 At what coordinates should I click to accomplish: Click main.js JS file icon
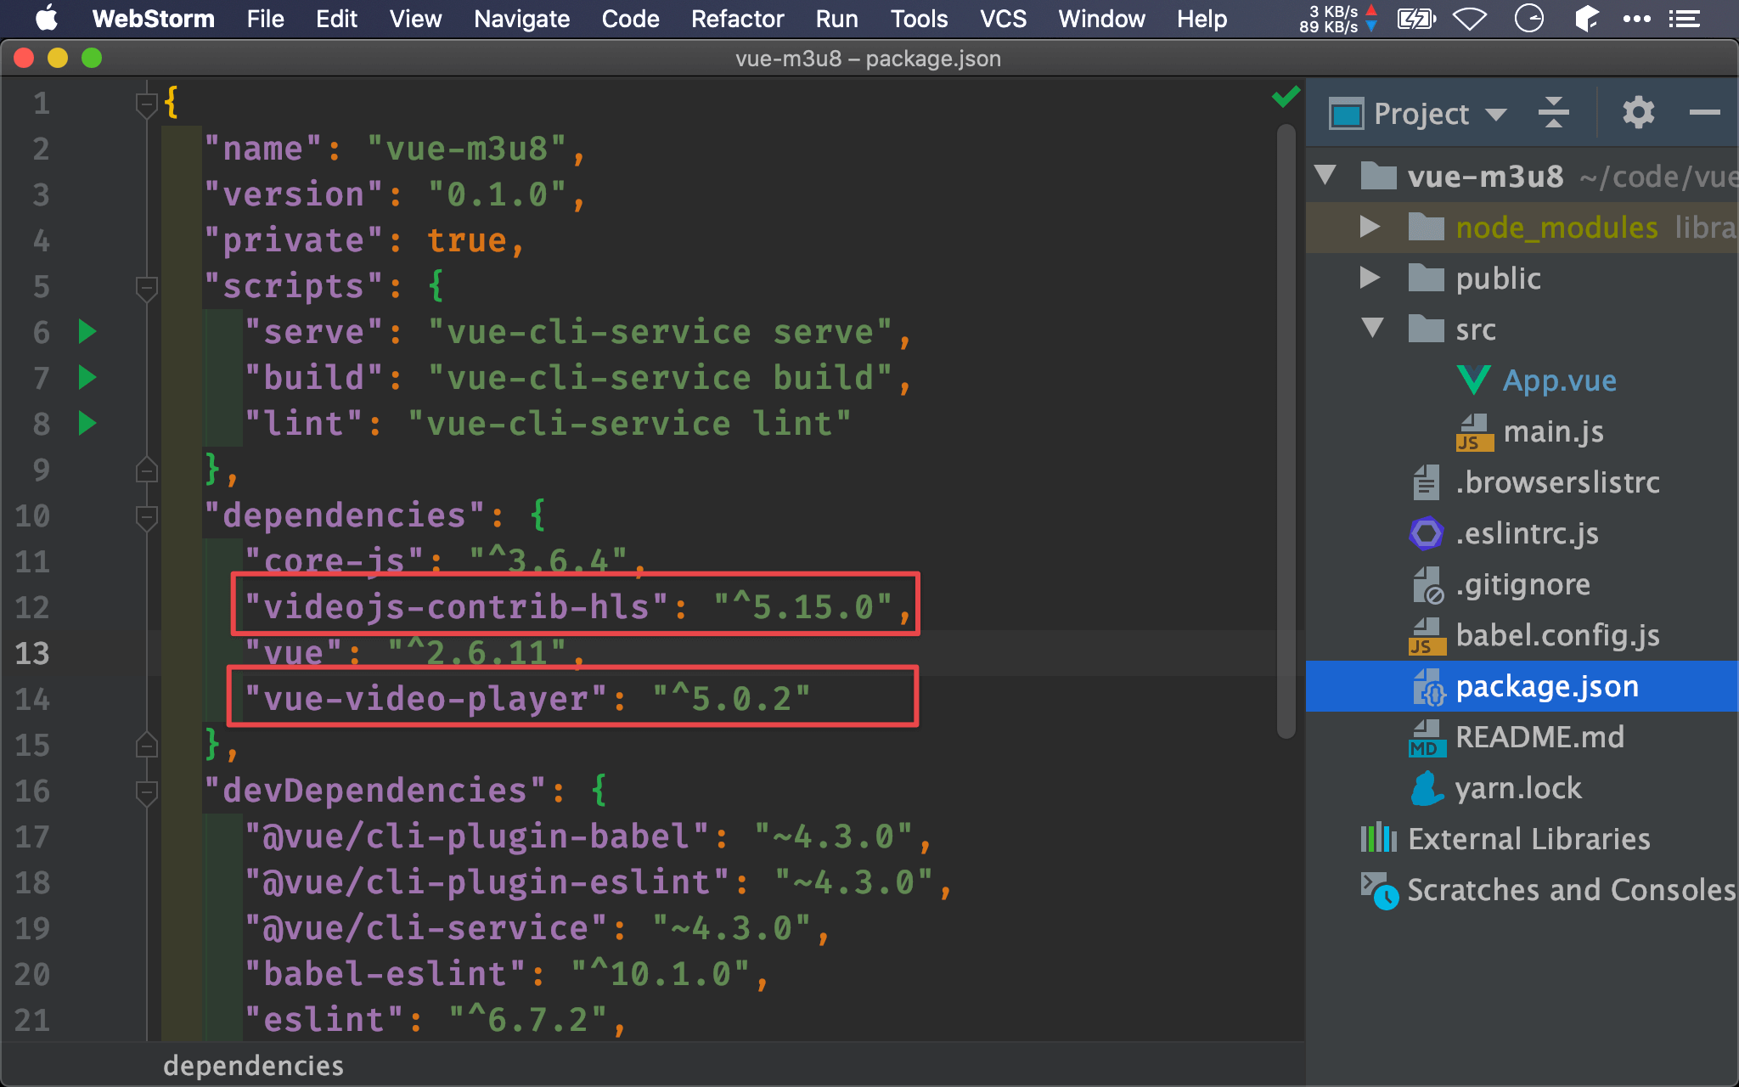click(1475, 432)
